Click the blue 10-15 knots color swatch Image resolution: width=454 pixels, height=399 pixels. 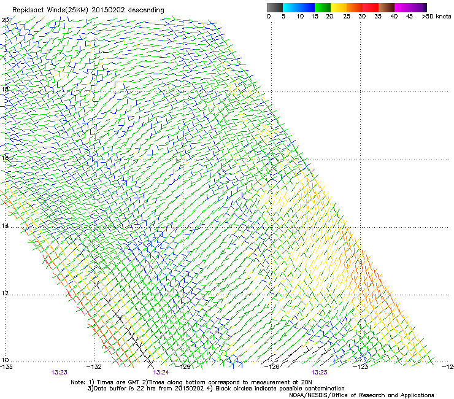[x=307, y=7]
